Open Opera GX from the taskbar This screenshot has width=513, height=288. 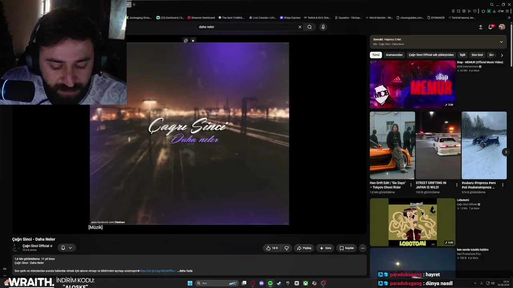click(x=252, y=283)
